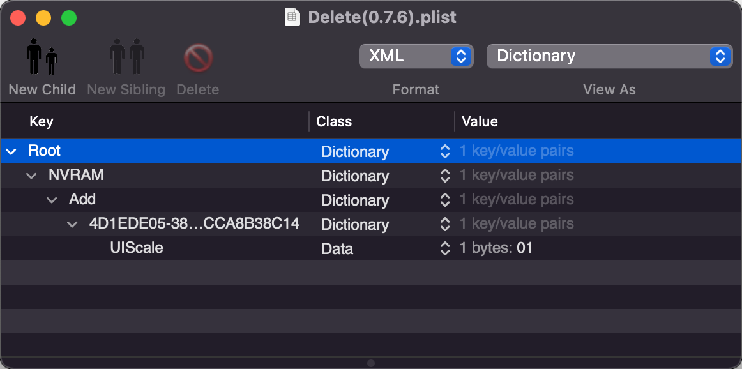Collapse the Add node chevron
Screen dimensions: 742x369
point(52,200)
